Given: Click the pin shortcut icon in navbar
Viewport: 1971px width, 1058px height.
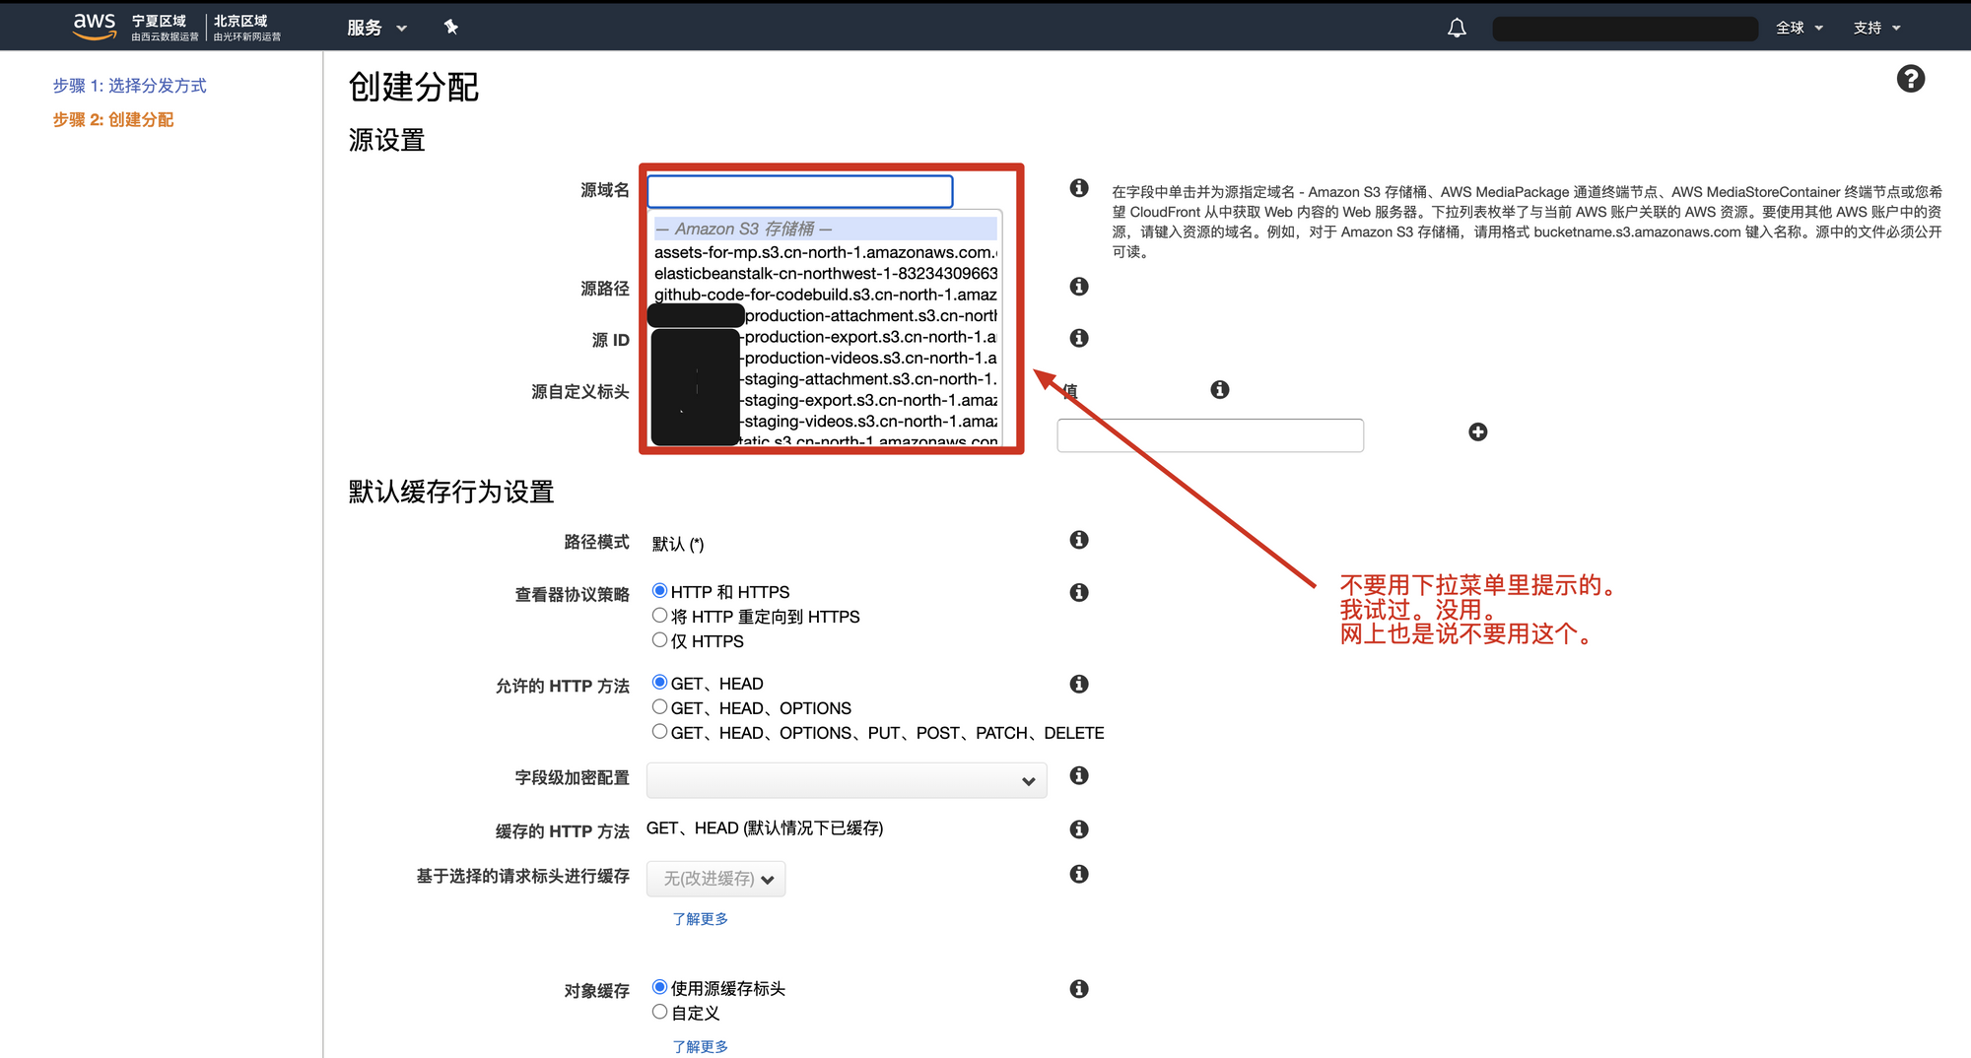Looking at the screenshot, I should point(451,27).
